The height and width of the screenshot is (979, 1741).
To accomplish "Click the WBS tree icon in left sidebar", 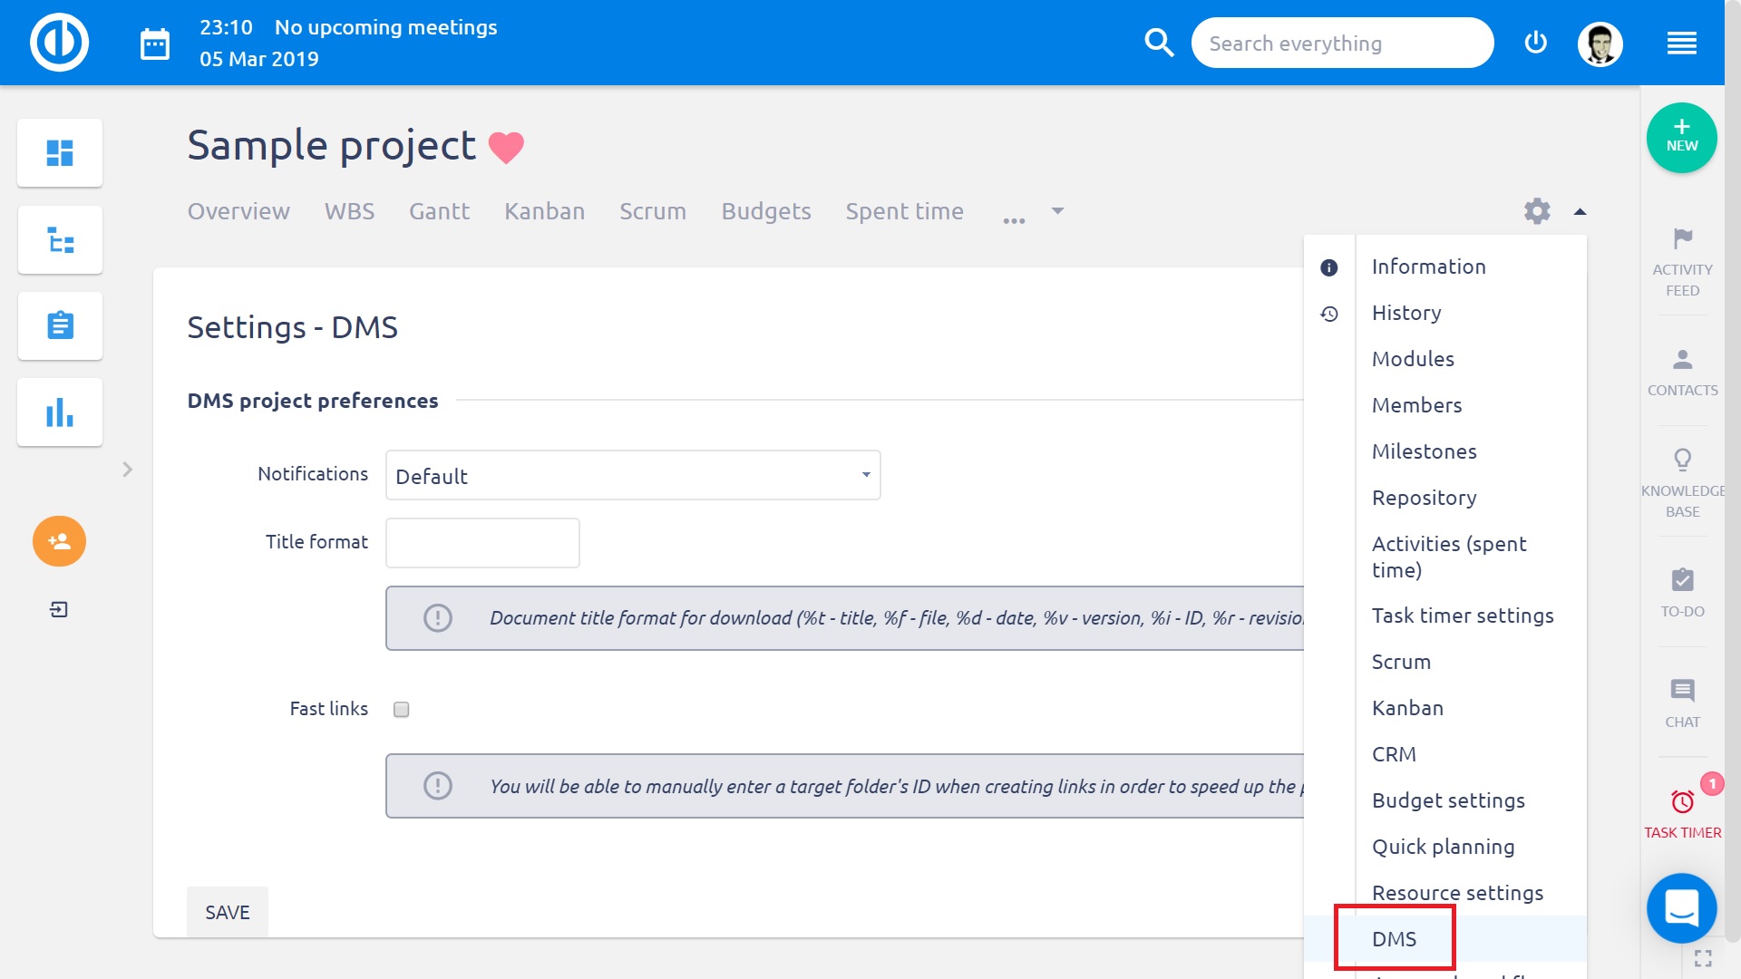I will 60,239.
